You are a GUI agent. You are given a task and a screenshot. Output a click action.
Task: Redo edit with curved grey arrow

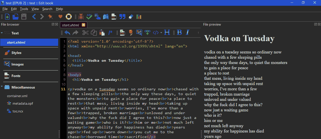tap(75, 32)
